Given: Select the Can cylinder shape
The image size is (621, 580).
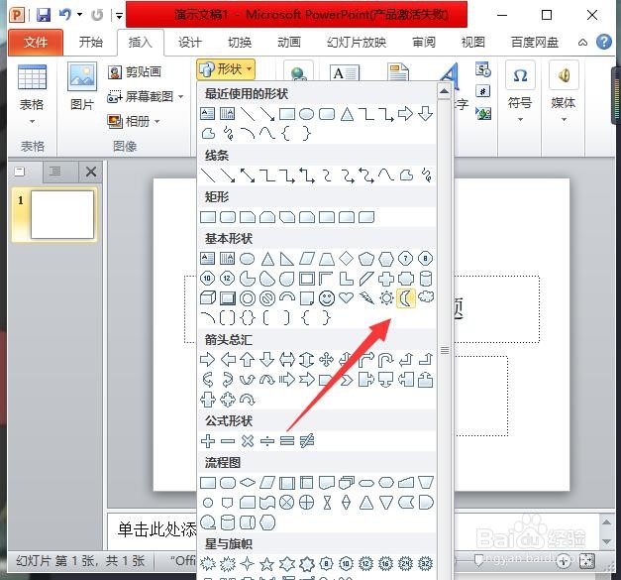Looking at the screenshot, I should coord(426,279).
